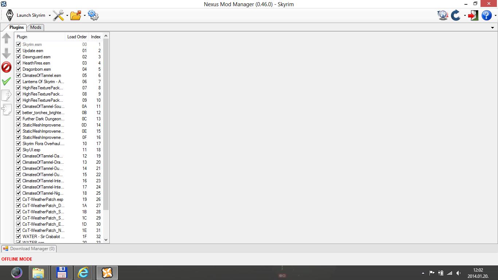Image resolution: width=498 pixels, height=280 pixels.
Task: Enable all plugins with green checkmark
Action: pyautogui.click(x=7, y=81)
